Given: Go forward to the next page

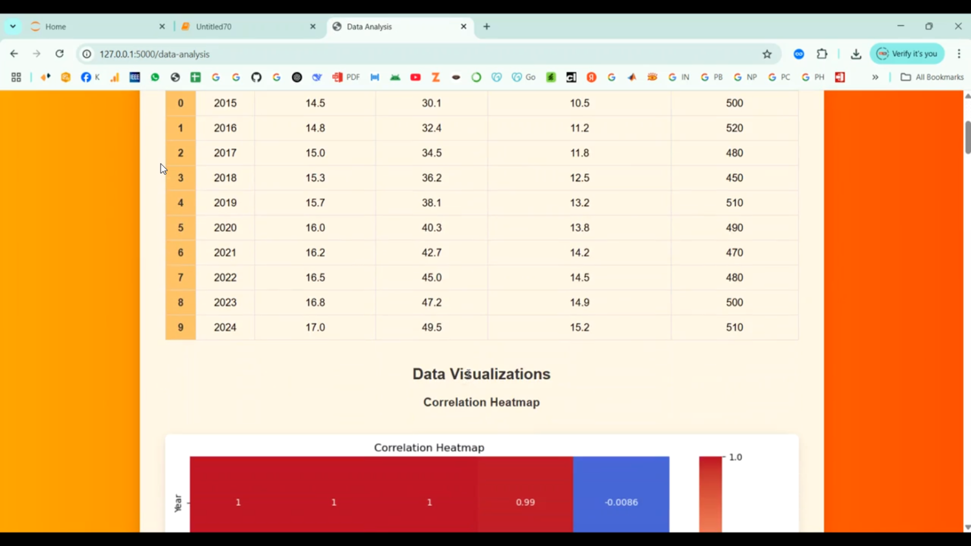Looking at the screenshot, I should tap(37, 54).
